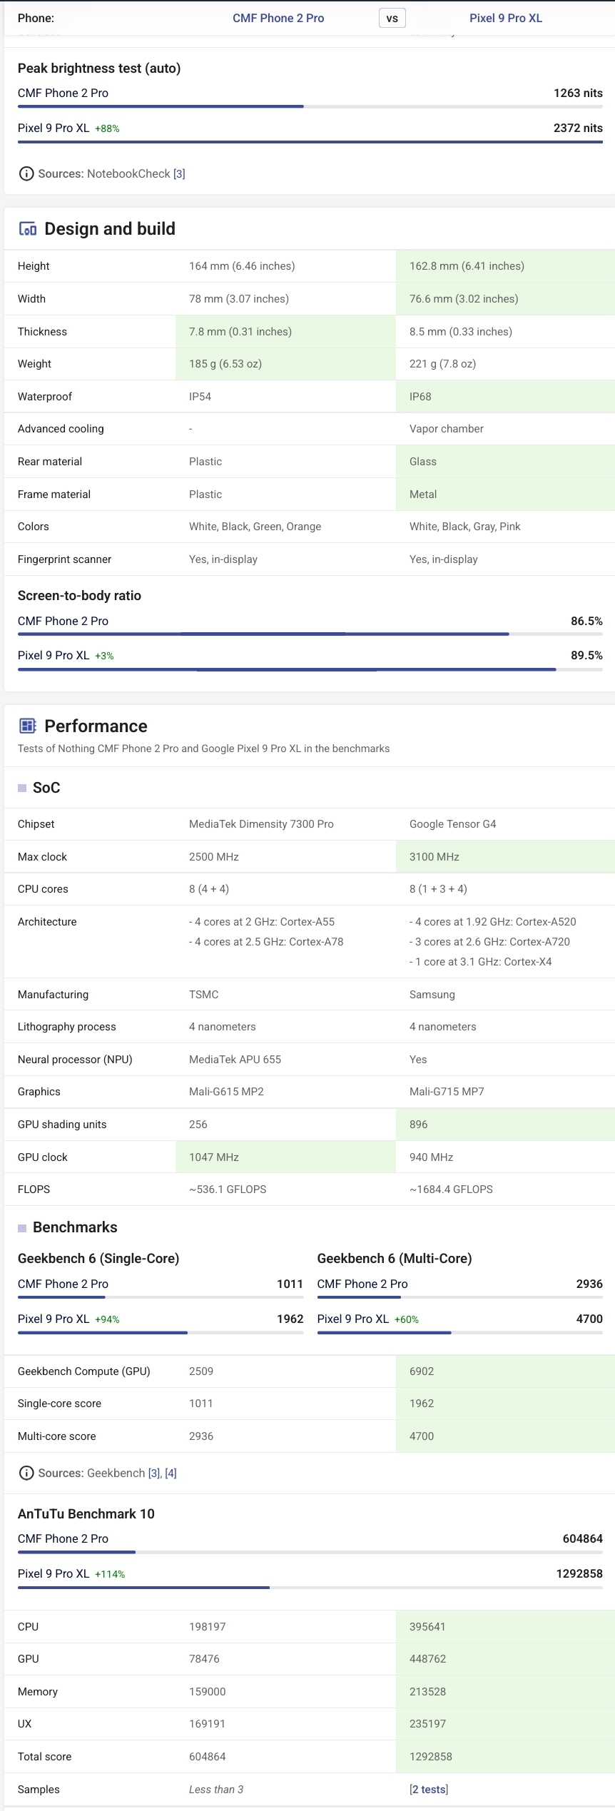
Task: Click the '164 mm (6.46 inches)' height value
Action: [242, 266]
